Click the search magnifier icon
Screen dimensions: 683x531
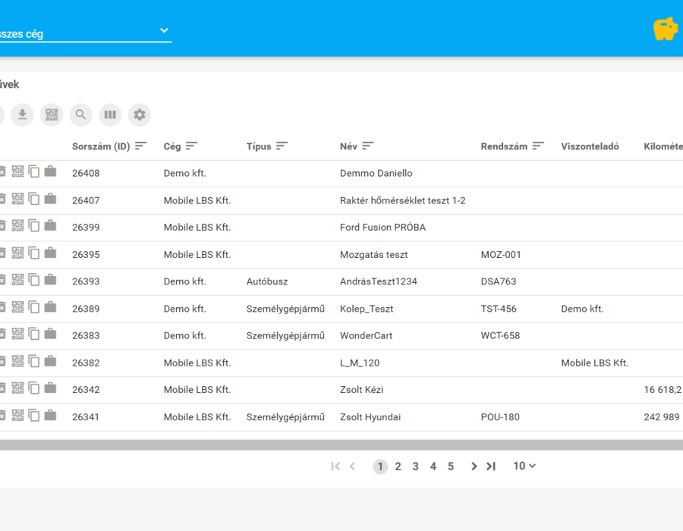click(x=80, y=115)
